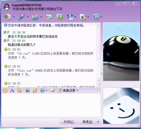Expand the send button options arrow
The width and height of the screenshot is (141, 129).
click(98, 122)
